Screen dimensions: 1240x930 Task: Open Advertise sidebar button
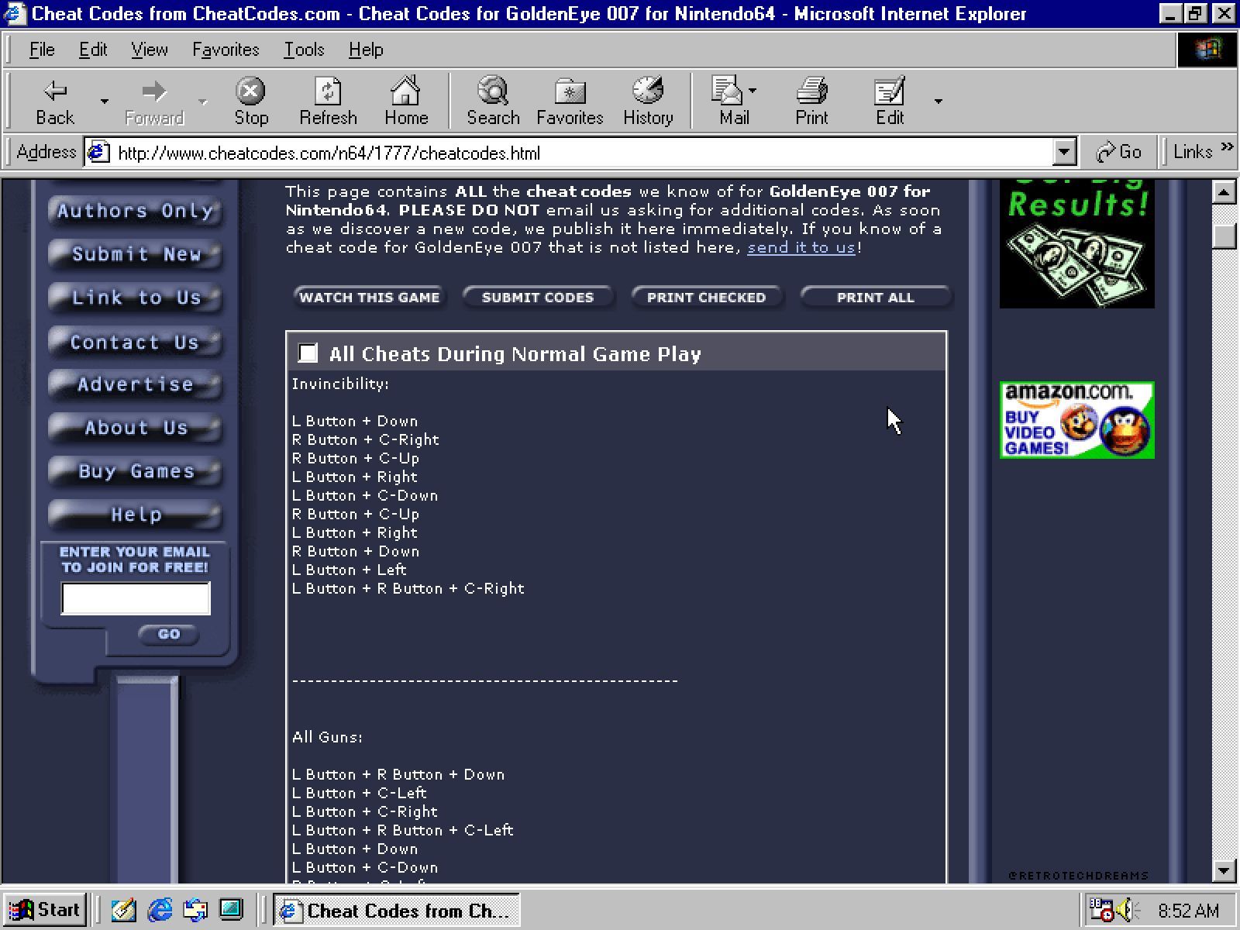[x=135, y=384]
